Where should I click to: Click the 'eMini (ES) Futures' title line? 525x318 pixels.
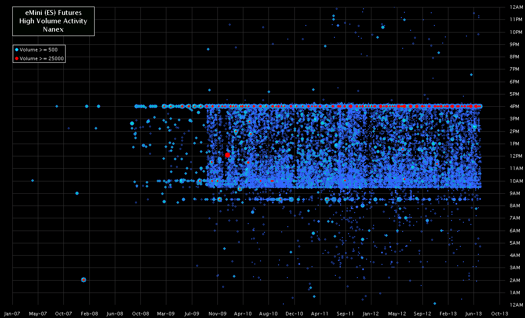53,13
